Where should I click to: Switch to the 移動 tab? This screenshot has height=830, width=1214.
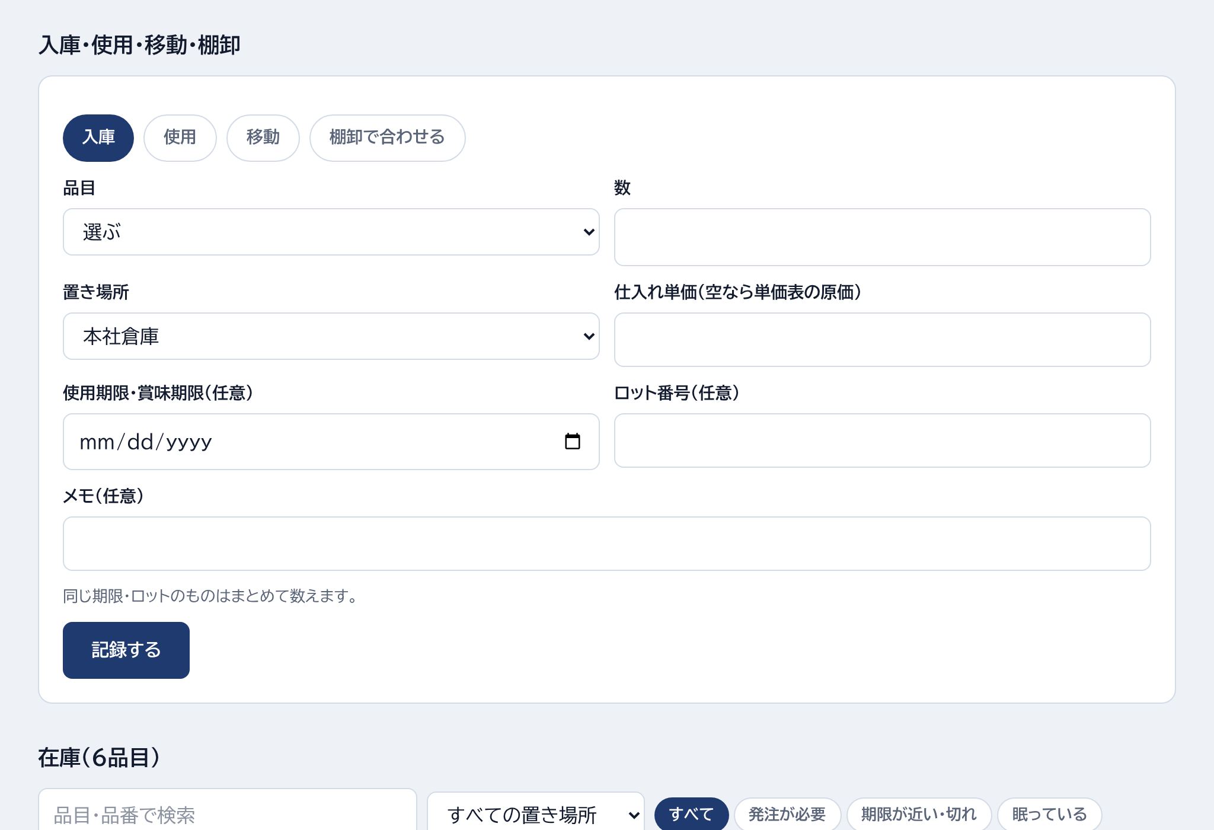pos(263,138)
